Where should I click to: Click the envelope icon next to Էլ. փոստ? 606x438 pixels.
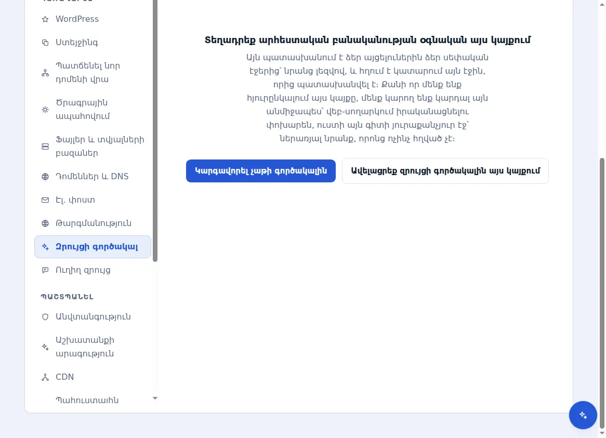(45, 200)
